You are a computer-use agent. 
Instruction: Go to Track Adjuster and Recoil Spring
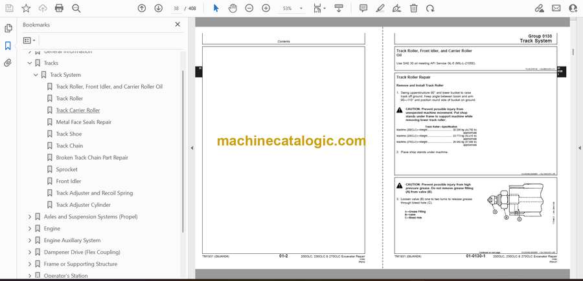95,193
